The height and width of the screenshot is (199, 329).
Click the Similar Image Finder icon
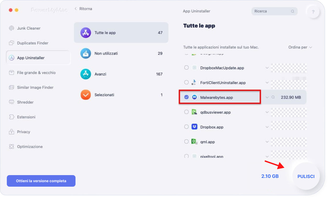point(12,87)
